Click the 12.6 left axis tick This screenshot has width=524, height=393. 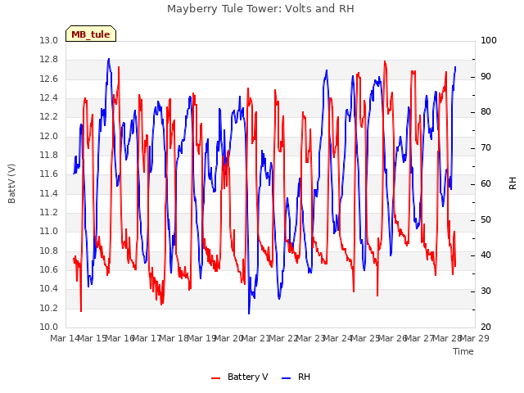pos(49,79)
